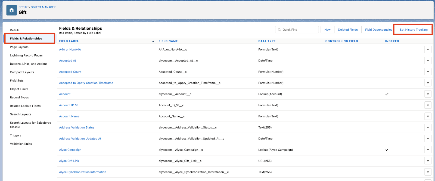Expand actions for Accepted to Oppty Creation Timeframe

tap(428, 83)
